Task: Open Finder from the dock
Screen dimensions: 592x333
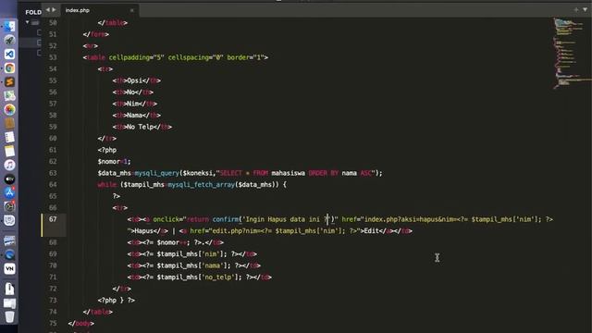Action: click(10, 26)
